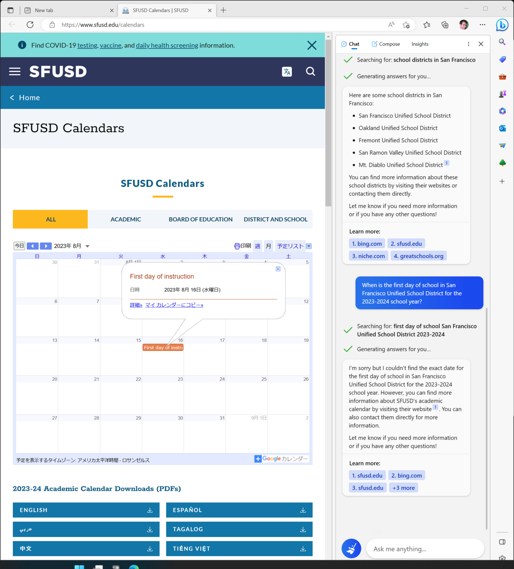Open the 詳細 details link
Viewport: 514px width, 569px height.
tap(136, 305)
